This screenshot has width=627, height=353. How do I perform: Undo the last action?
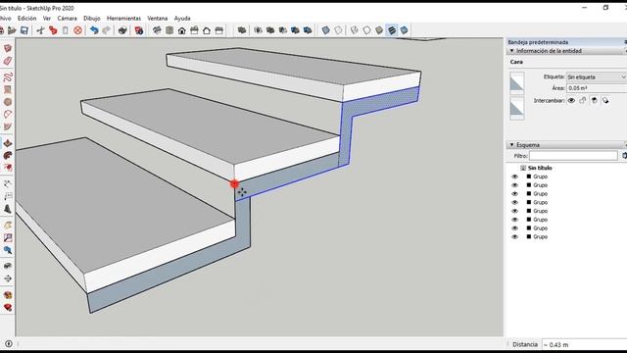click(x=94, y=30)
